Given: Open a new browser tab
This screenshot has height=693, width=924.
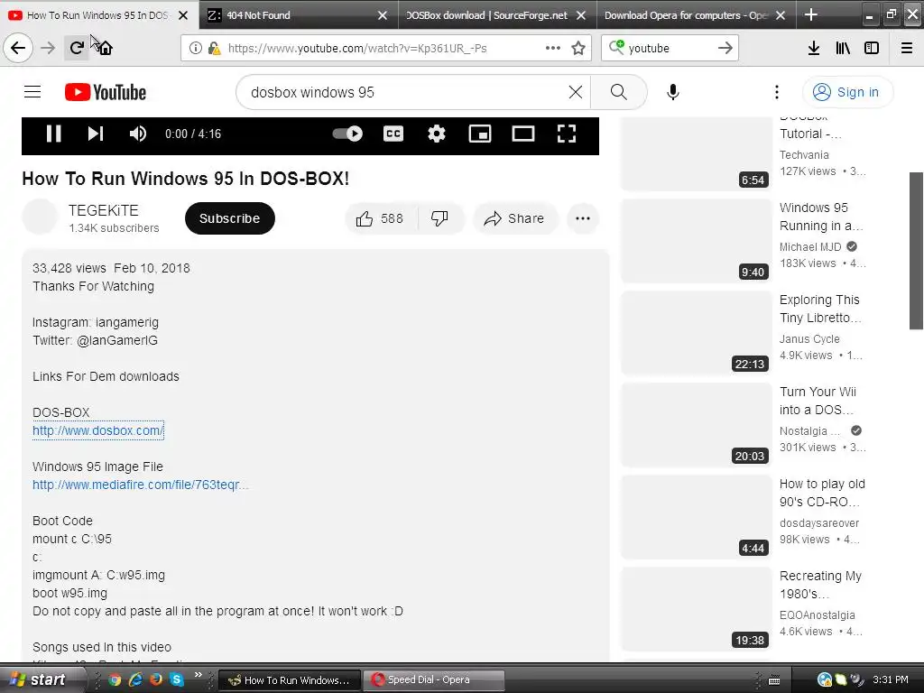Looking at the screenshot, I should tap(811, 14).
